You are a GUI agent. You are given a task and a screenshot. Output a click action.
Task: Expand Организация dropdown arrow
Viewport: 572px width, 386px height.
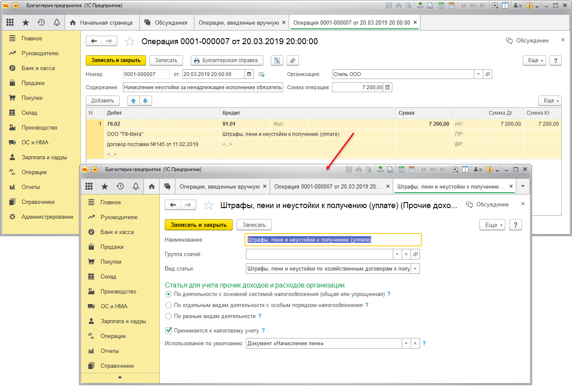(479, 74)
